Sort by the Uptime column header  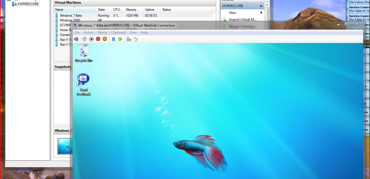[152, 10]
